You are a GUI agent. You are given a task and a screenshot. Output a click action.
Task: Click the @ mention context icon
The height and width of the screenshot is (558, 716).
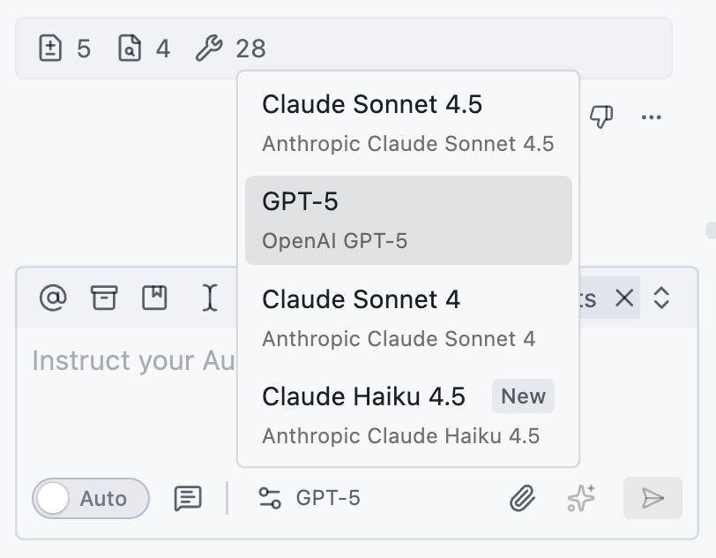click(54, 298)
